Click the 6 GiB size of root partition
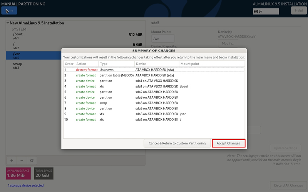 (x=137, y=45)
